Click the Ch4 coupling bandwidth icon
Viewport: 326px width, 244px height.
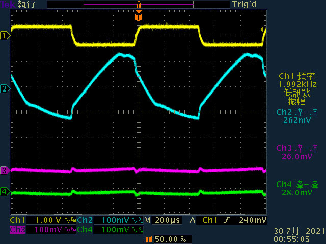(x=137, y=230)
